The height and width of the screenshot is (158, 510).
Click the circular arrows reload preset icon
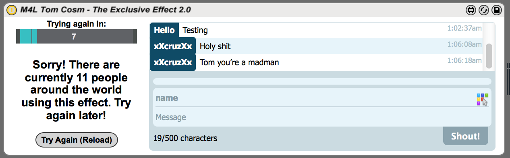coord(483,10)
